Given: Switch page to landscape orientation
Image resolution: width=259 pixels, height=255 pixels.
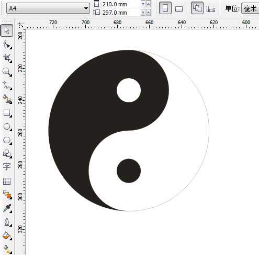Looking at the screenshot, I should 179,8.
